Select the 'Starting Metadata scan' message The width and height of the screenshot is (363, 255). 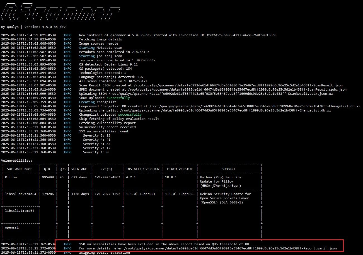[x=100, y=48]
